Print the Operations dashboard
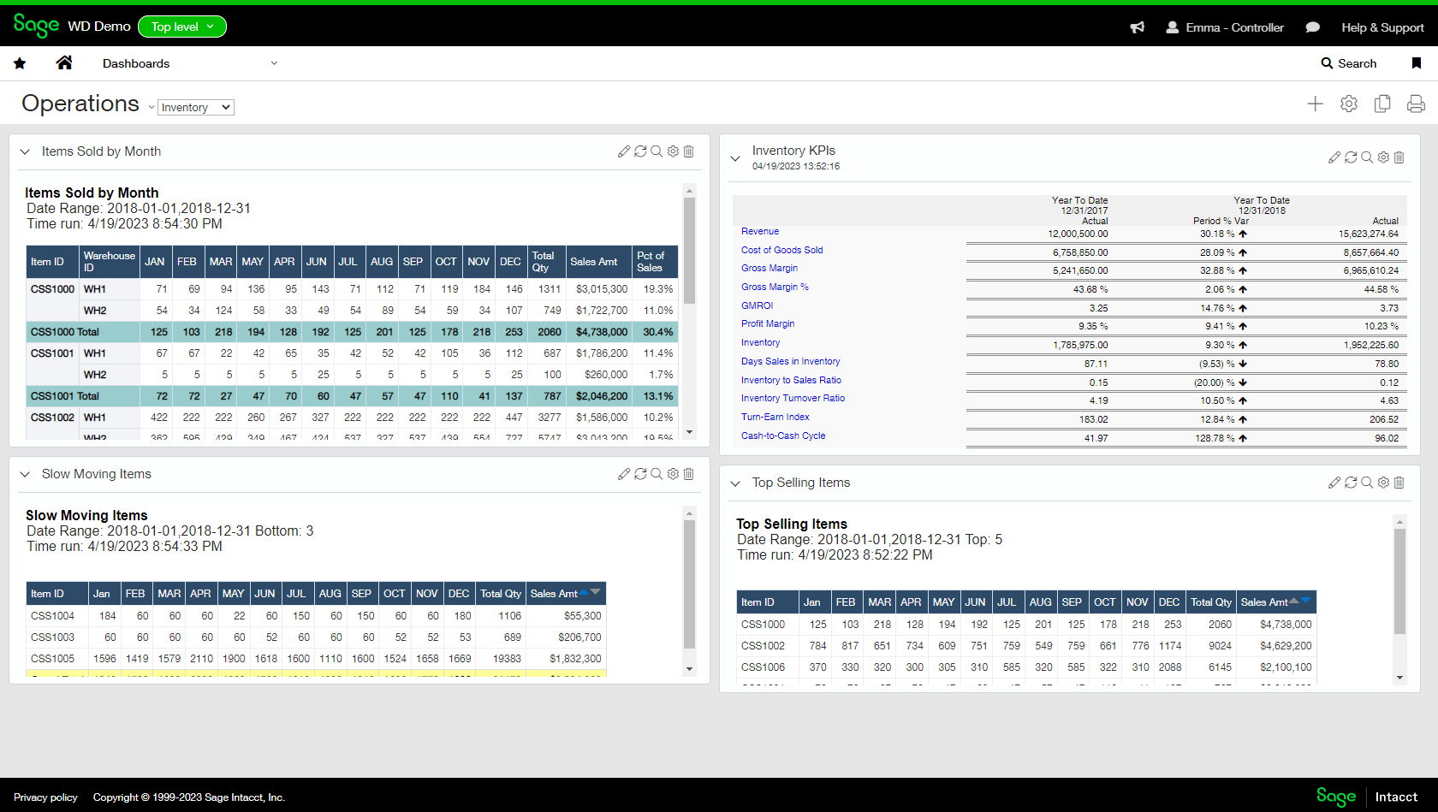Image resolution: width=1438 pixels, height=812 pixels. pyautogui.click(x=1416, y=104)
